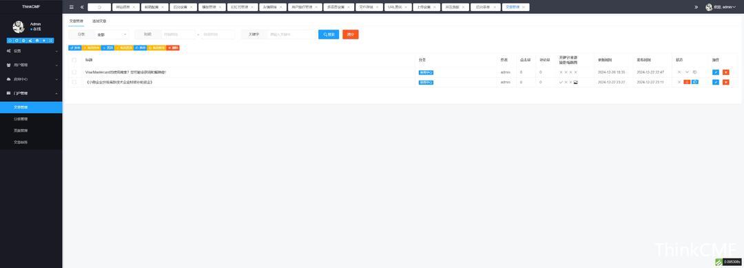Click the blue 搜索 search button

click(x=329, y=34)
